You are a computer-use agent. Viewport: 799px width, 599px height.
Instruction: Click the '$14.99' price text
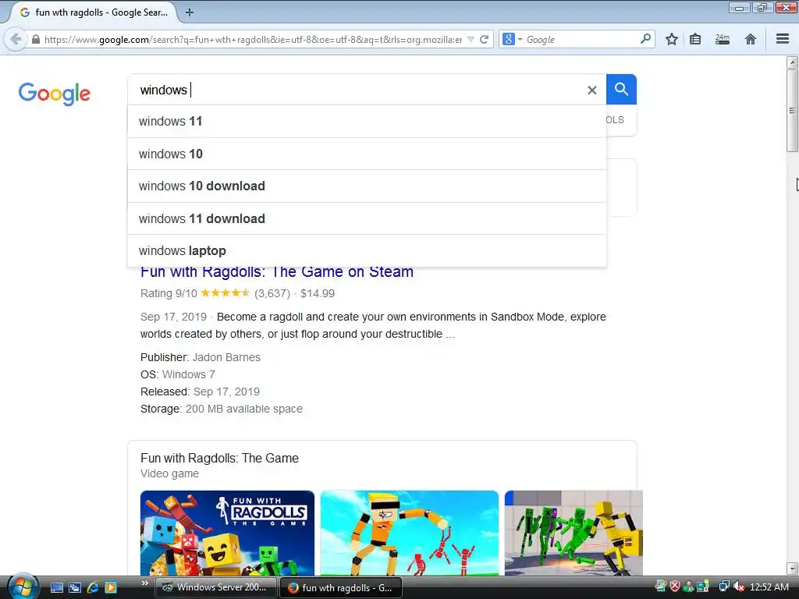click(x=318, y=293)
